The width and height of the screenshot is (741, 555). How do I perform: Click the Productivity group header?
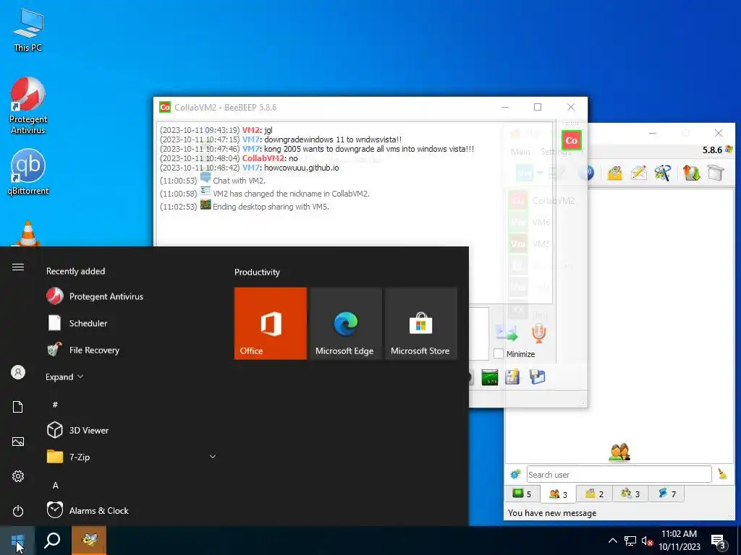257,272
